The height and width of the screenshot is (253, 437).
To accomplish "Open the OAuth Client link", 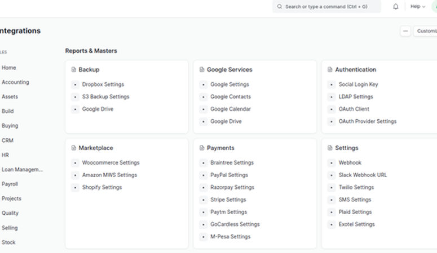I will coord(354,109).
